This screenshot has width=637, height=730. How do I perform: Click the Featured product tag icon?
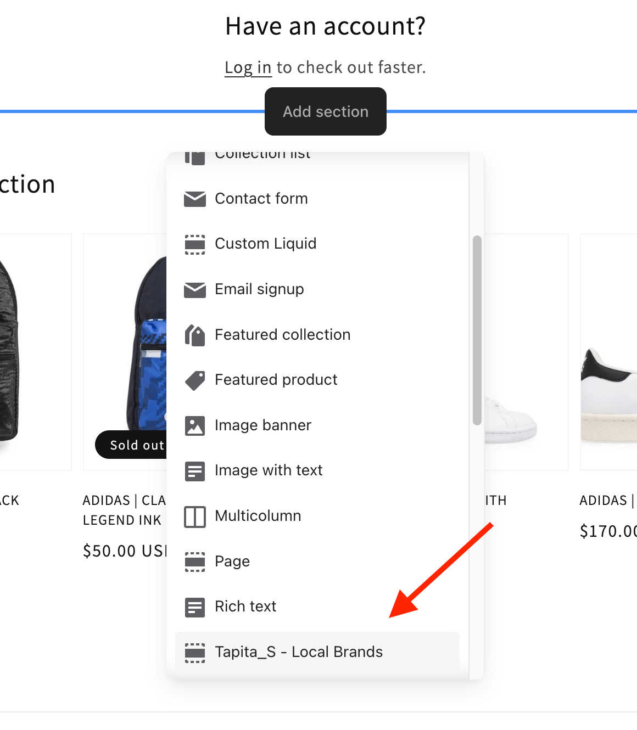194,380
